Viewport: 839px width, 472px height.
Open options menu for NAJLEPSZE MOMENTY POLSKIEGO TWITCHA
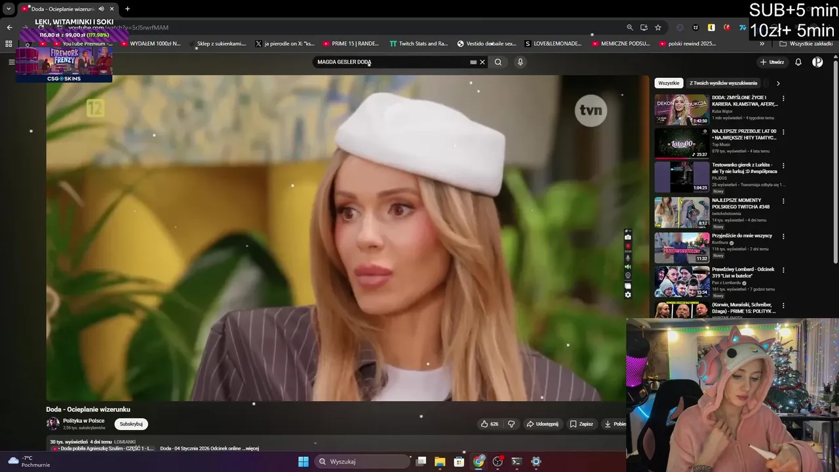click(x=783, y=201)
